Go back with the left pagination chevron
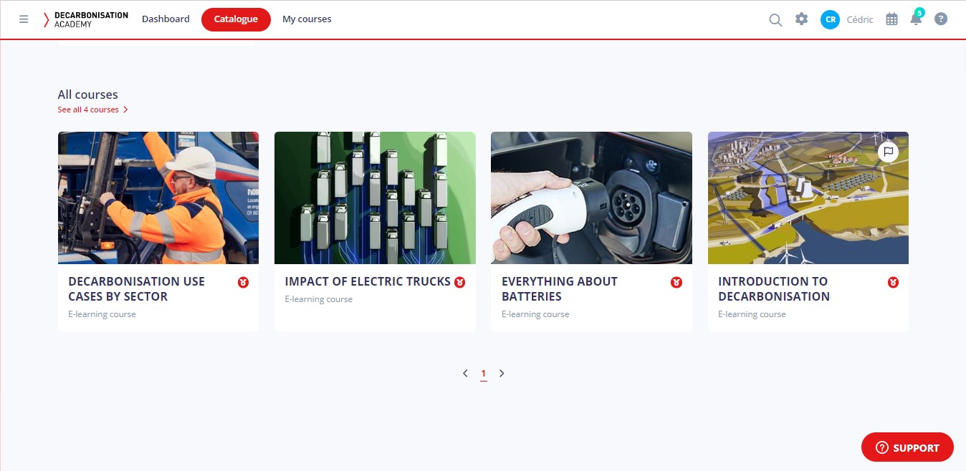 464,373
